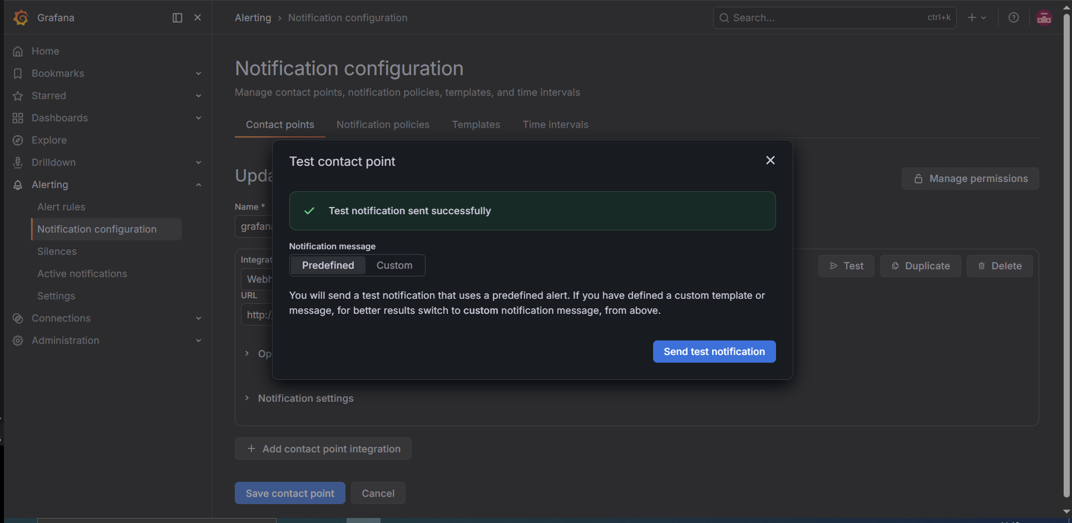Viewport: 1072px width, 523px height.
Task: Click the Manage permissions button
Action: pos(970,179)
